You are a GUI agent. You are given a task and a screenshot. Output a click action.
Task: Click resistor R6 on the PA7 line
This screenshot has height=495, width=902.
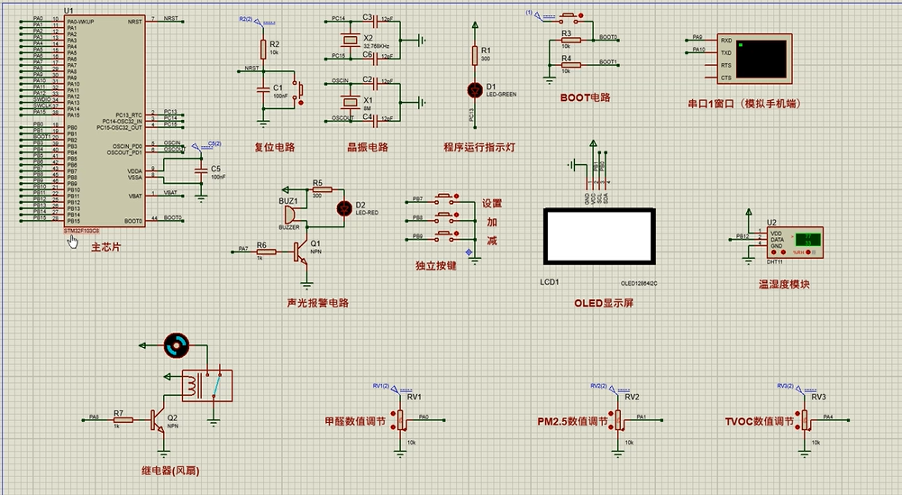coord(267,252)
